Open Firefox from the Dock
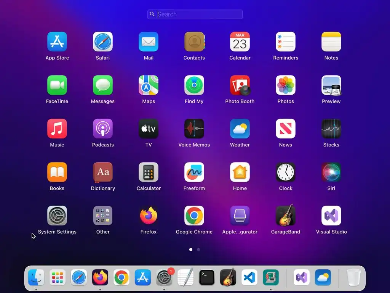The image size is (390, 293). click(x=100, y=277)
